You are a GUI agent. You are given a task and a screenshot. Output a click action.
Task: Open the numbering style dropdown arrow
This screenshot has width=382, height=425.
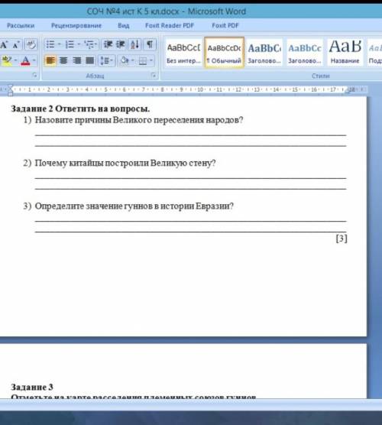[79, 44]
